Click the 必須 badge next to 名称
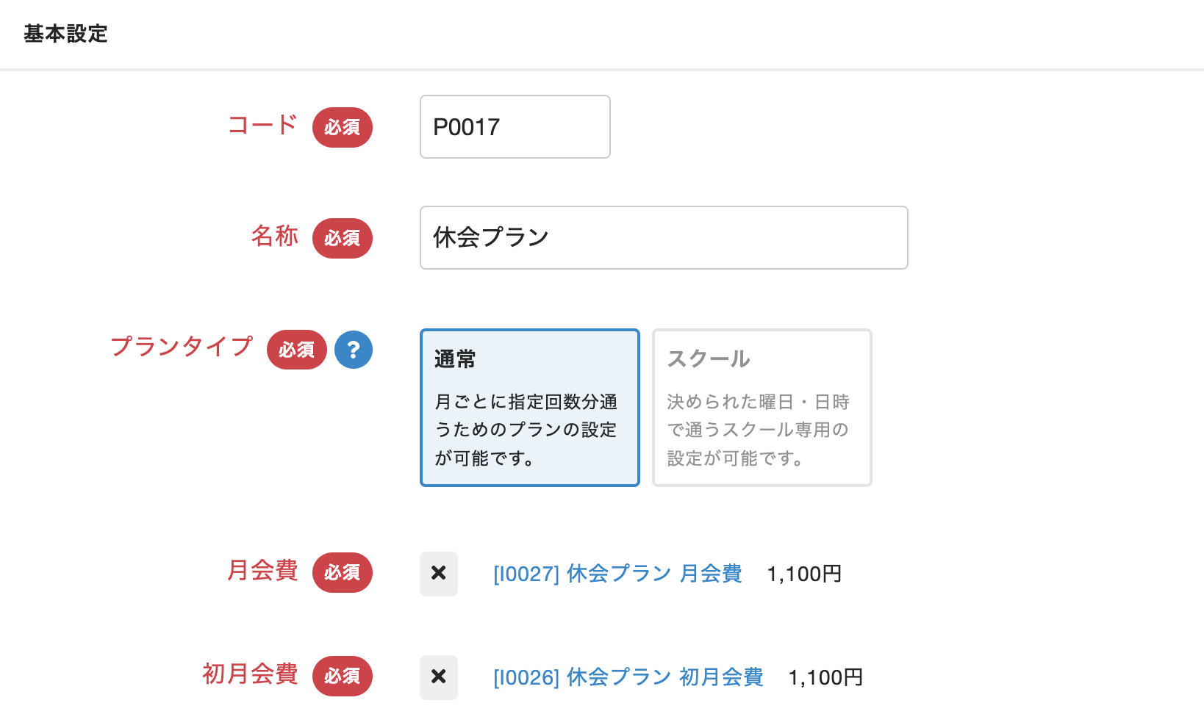This screenshot has height=714, width=1204. 343,239
